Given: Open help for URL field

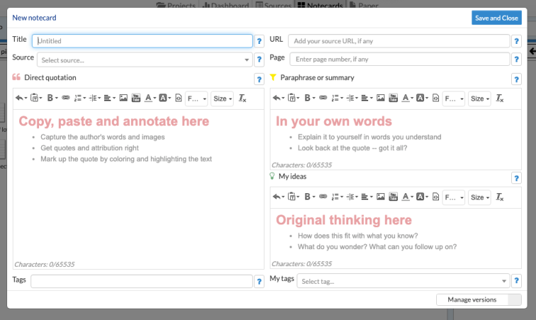Looking at the screenshot, I should [x=516, y=41].
